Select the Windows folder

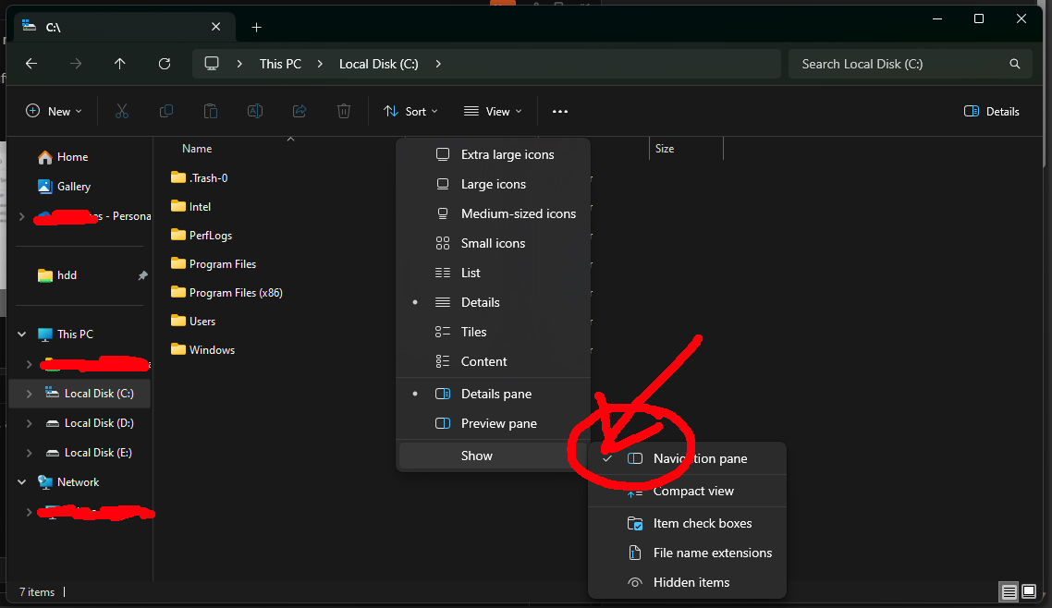[202, 350]
